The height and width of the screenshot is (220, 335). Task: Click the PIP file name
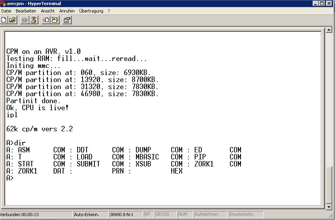200,157
